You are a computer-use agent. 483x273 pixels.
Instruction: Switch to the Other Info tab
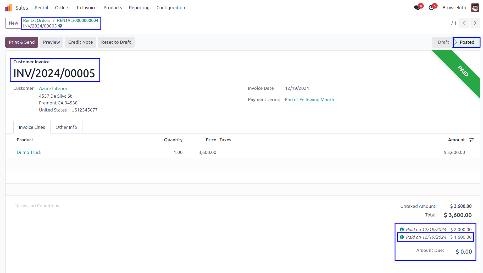pos(66,127)
